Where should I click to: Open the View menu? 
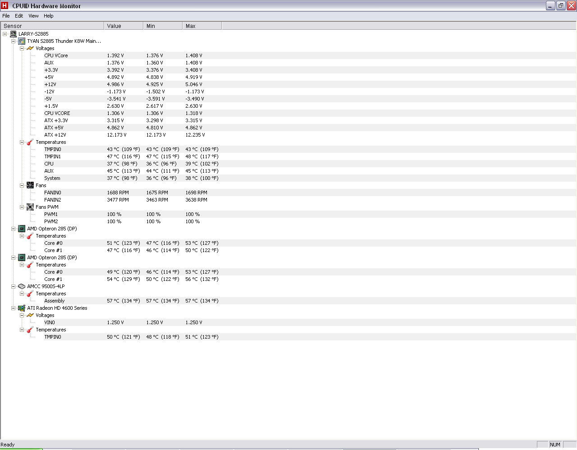(x=33, y=16)
